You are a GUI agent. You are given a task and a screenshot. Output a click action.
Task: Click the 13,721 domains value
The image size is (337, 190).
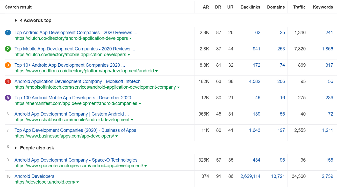(278, 176)
